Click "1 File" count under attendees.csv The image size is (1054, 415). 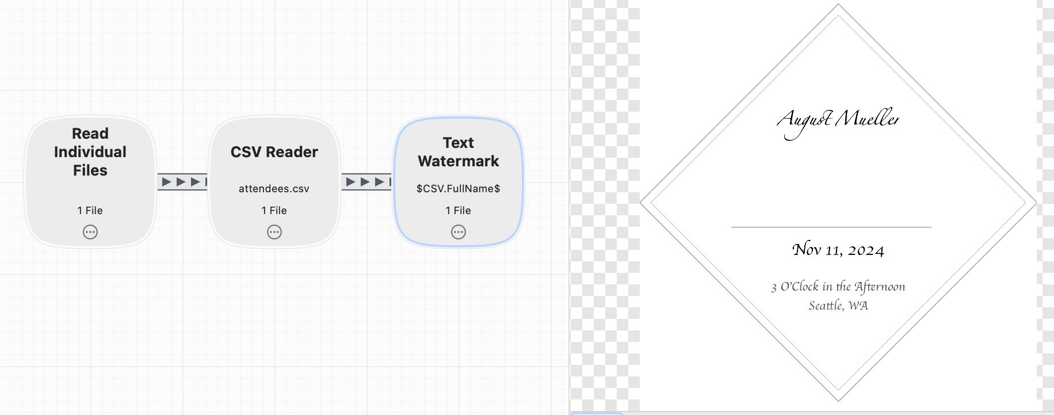[274, 211]
